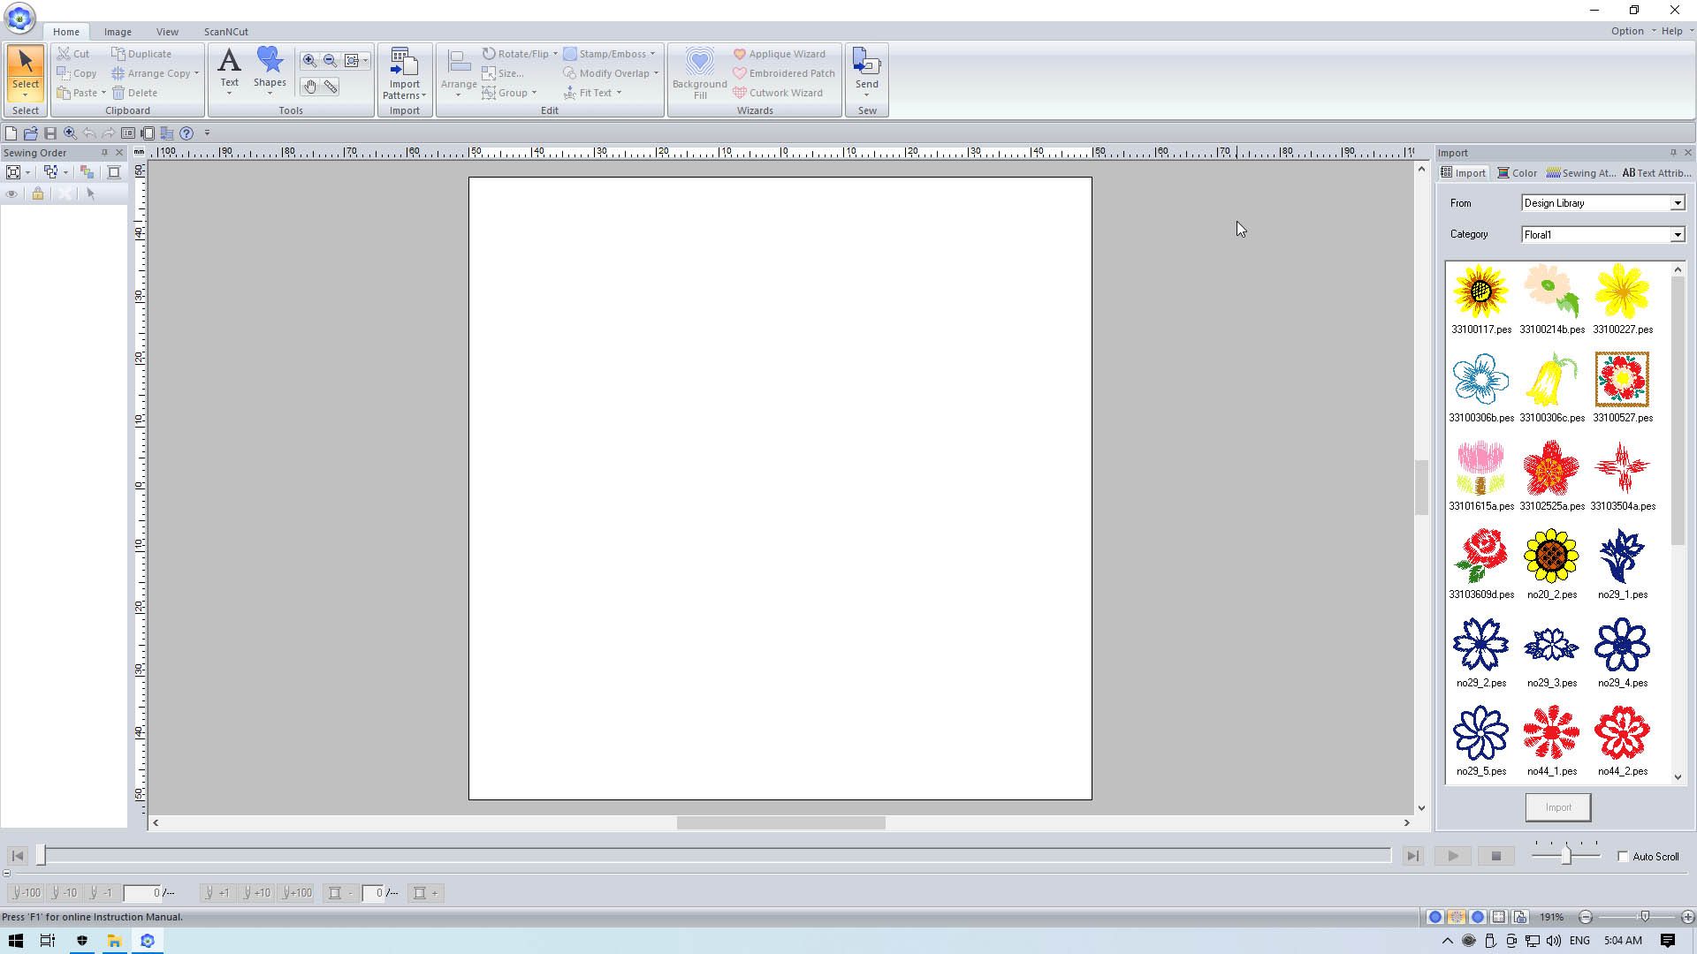Click the Save icon in quick toolbar
The image size is (1697, 954).
50,133
